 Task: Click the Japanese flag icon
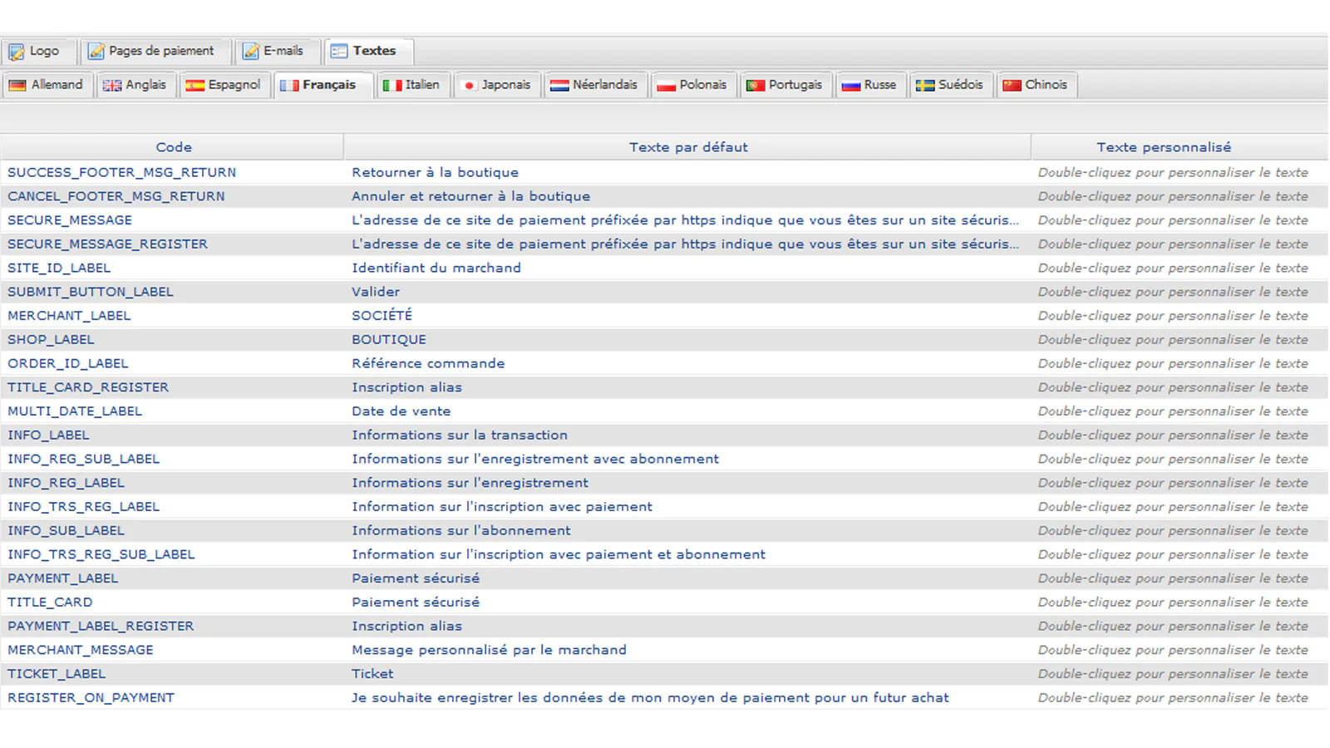click(x=469, y=86)
